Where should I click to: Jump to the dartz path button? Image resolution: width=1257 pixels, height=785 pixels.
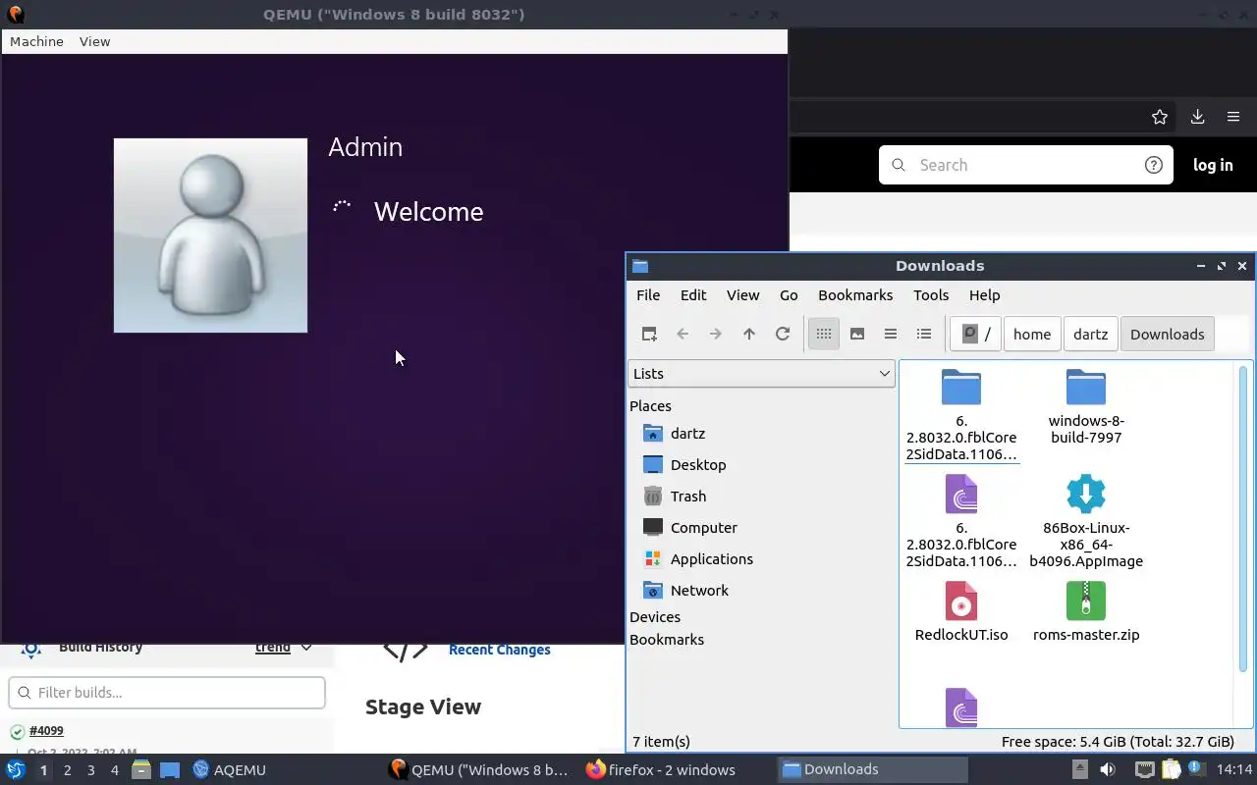pyautogui.click(x=1090, y=334)
